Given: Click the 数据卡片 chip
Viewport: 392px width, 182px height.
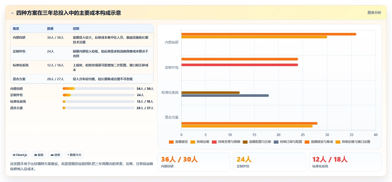Looking at the screenshot, I should [74, 155].
